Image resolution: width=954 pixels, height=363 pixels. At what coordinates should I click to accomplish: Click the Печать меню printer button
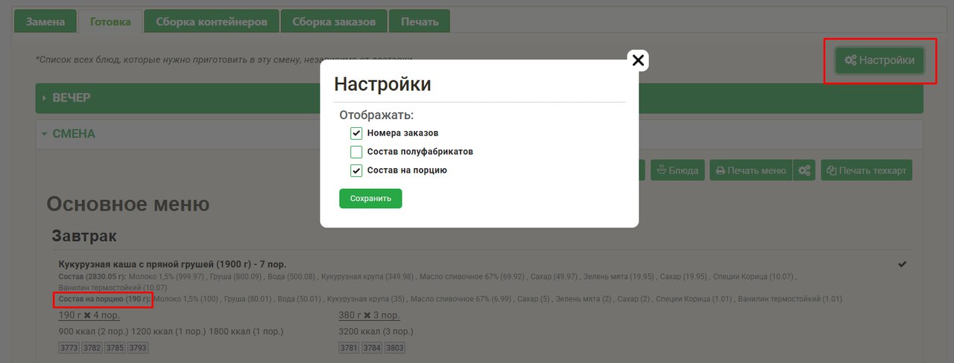751,170
